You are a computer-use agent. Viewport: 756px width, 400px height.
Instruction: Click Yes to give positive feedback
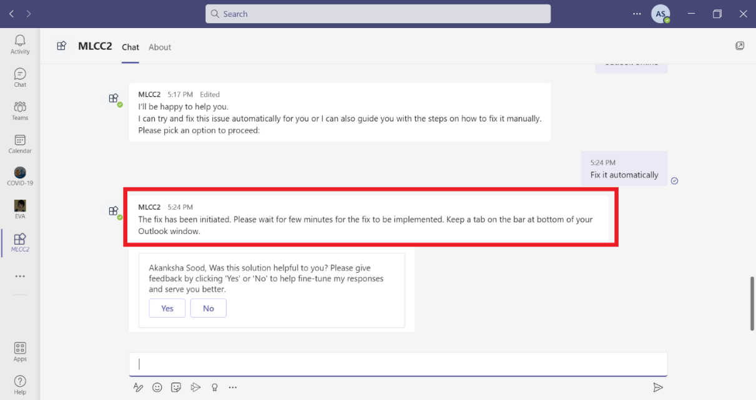(167, 308)
